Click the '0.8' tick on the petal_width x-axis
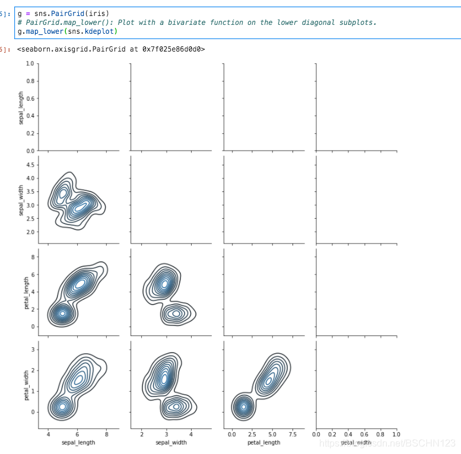This screenshot has height=454, width=461. [x=380, y=434]
